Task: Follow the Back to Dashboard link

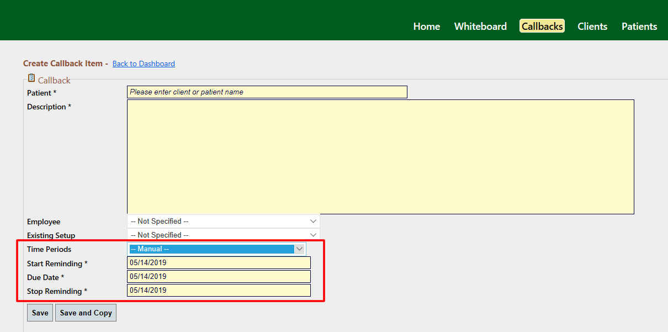Action: [x=144, y=64]
